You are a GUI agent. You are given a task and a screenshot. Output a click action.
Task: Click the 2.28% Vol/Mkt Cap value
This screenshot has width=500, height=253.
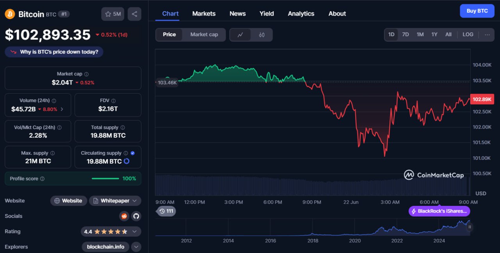click(38, 136)
